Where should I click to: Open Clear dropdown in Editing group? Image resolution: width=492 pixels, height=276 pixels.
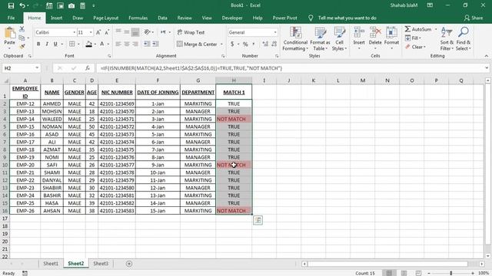click(415, 47)
